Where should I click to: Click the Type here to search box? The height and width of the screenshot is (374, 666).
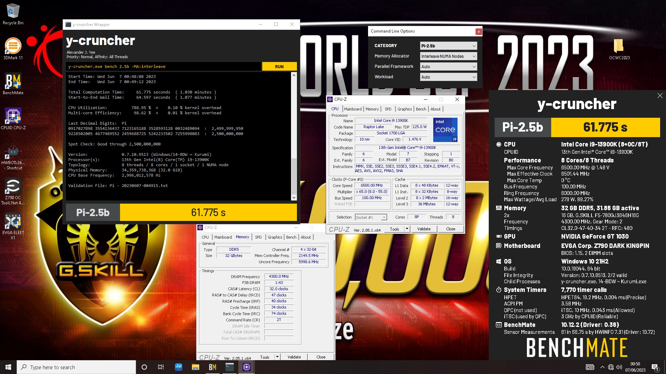[x=76, y=367]
